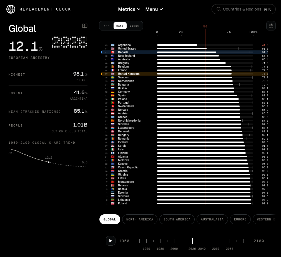Click the REPLACEMENT CLOCK title link

pyautogui.click(x=45, y=9)
